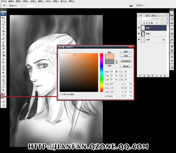This screenshot has height=153, width=176.
Task: Select the Eyedropper tool in toolbox
Action: coord(3,84)
